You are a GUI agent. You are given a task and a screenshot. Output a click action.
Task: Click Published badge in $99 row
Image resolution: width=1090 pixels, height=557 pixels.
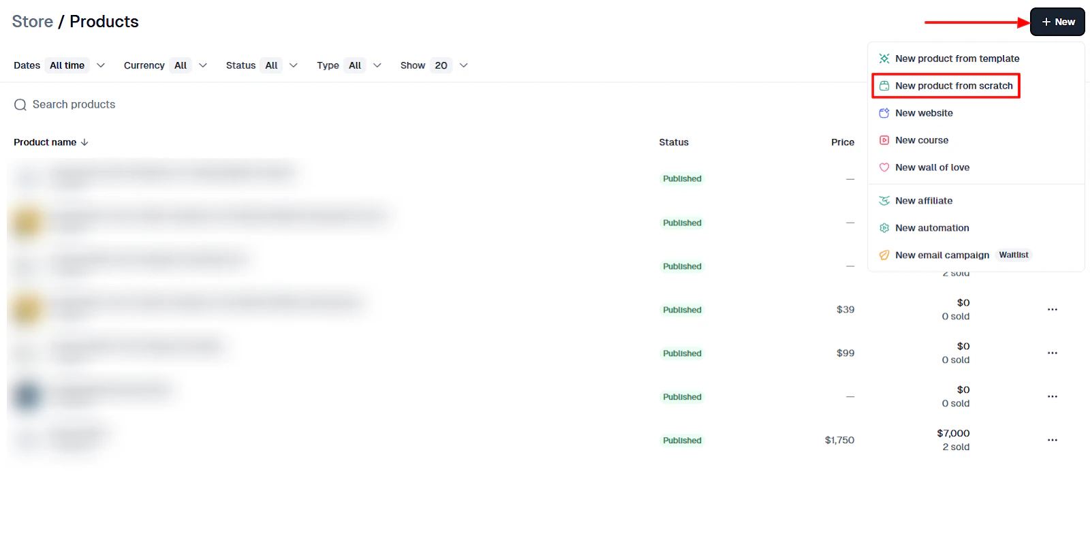[x=682, y=353]
